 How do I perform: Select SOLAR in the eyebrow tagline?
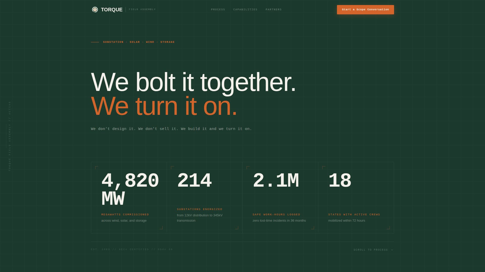(x=134, y=42)
